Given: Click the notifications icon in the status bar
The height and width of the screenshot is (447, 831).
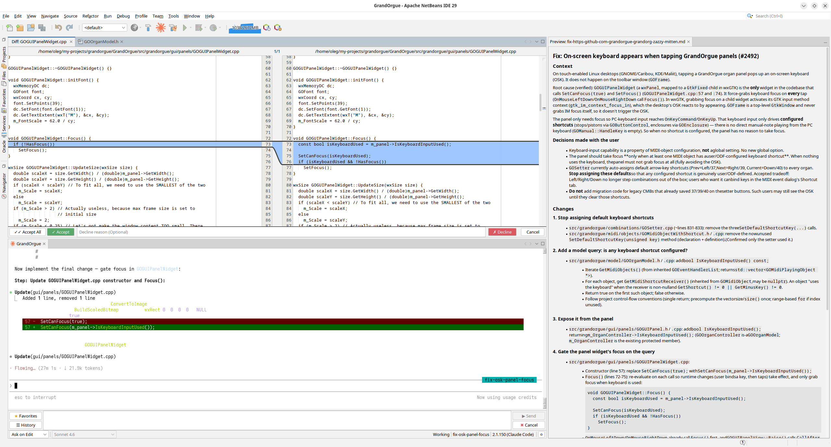Looking at the screenshot, I should click(x=743, y=442).
